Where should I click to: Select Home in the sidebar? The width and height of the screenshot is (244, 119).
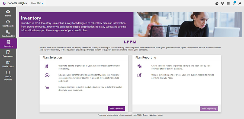coord(8,13)
